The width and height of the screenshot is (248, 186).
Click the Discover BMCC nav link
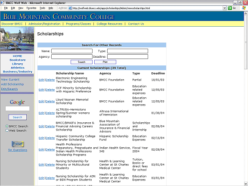click(x=12, y=24)
